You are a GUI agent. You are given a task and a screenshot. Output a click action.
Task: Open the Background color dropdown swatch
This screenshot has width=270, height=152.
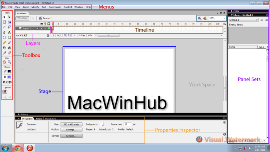(x=102, y=124)
